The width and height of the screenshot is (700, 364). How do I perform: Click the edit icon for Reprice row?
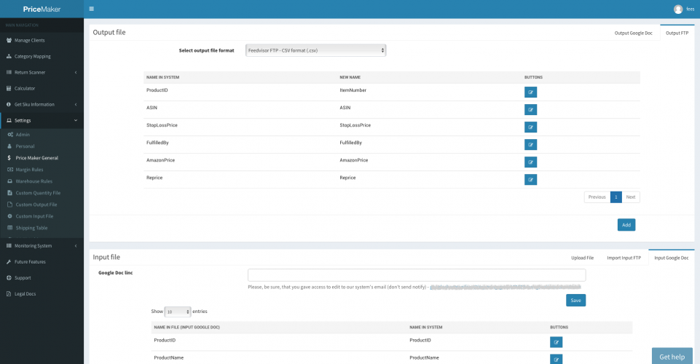(530, 180)
